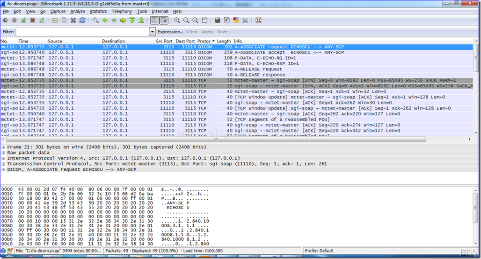
Task: Go to packet number icon
Action: coord(123,21)
